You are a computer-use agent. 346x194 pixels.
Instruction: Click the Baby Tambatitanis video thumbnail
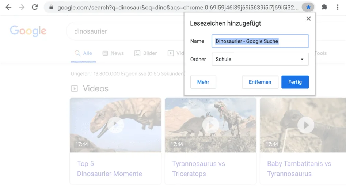coord(303,125)
